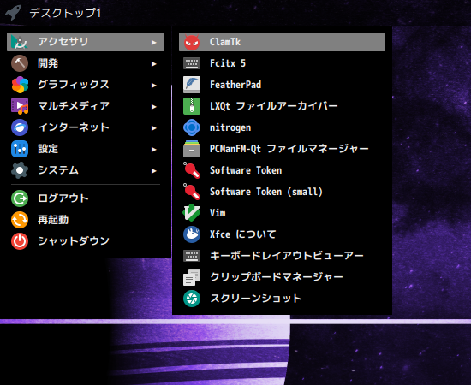Open the システム menu category
Viewport: 471px width, 385px height.
[86, 170]
